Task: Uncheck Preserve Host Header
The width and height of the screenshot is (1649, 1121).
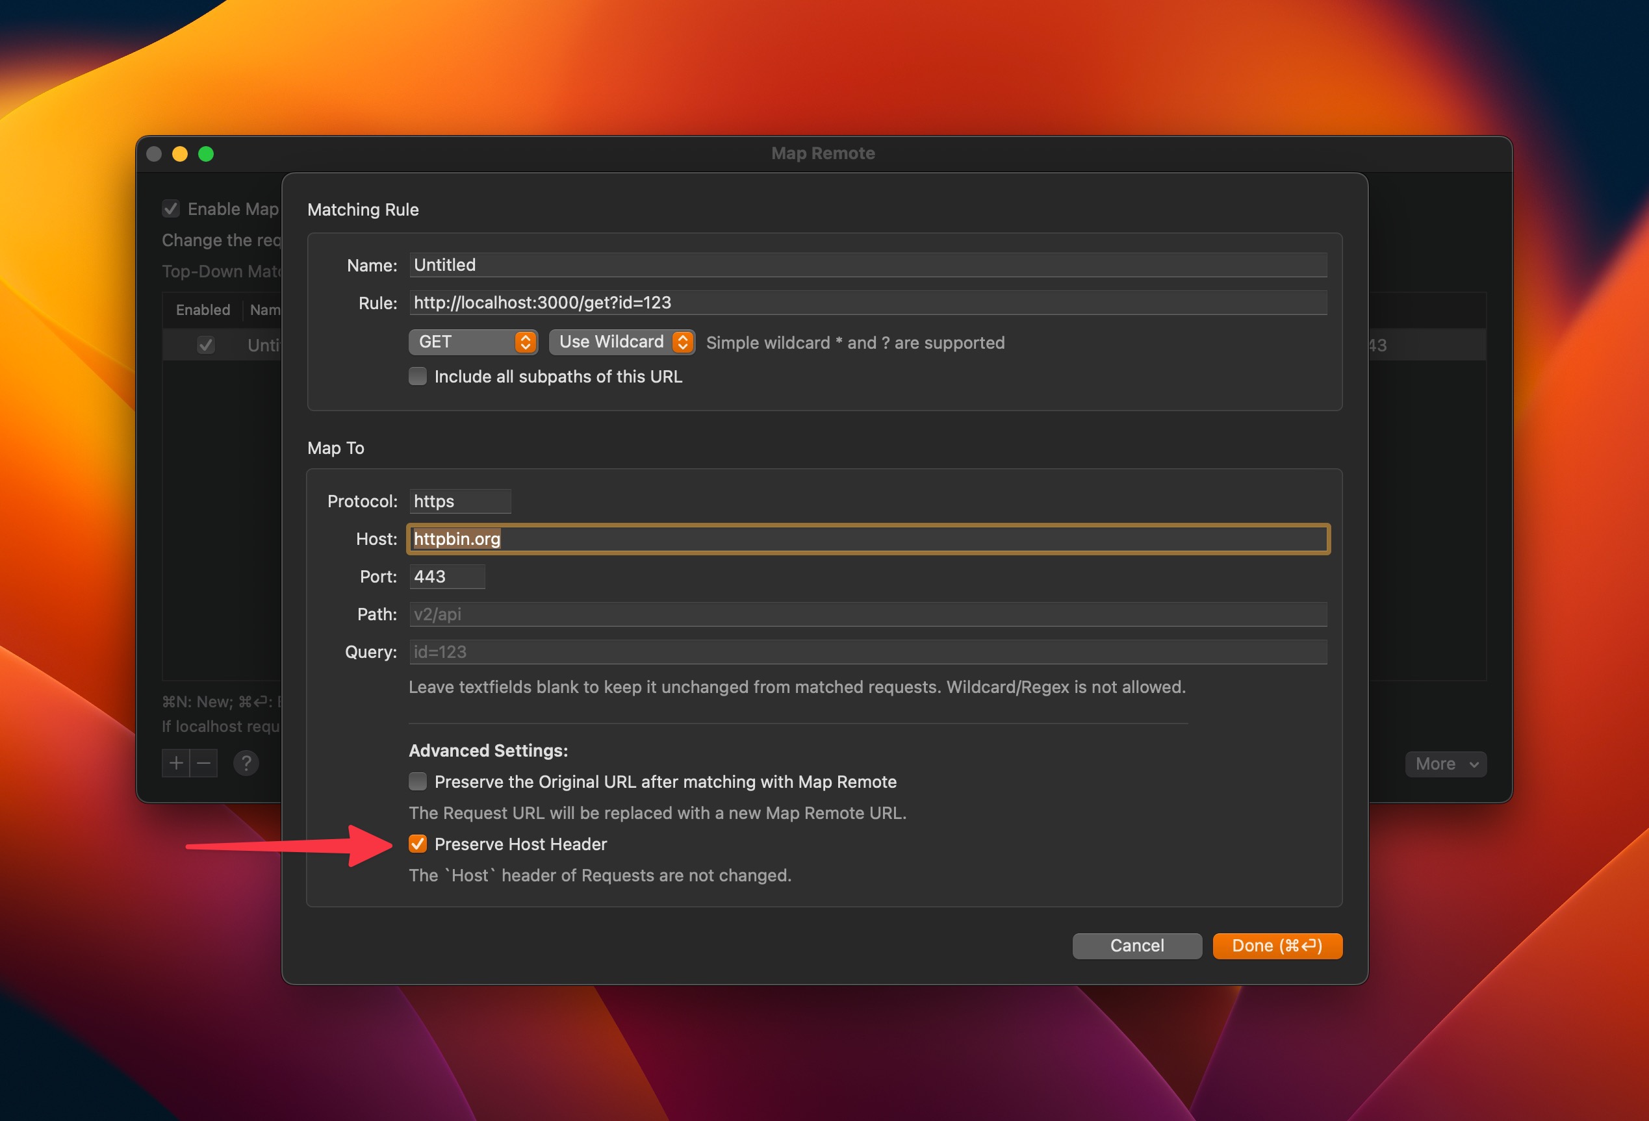Action: (x=418, y=844)
